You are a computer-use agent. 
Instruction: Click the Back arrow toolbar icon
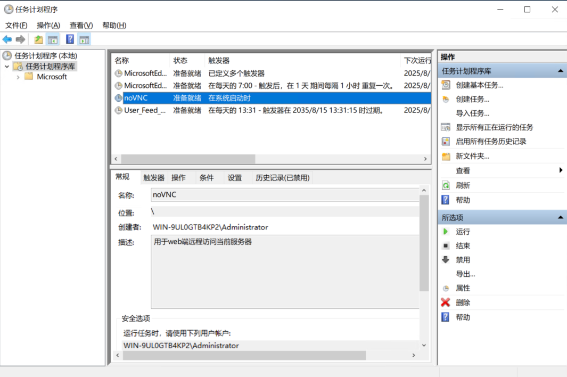tap(7, 39)
